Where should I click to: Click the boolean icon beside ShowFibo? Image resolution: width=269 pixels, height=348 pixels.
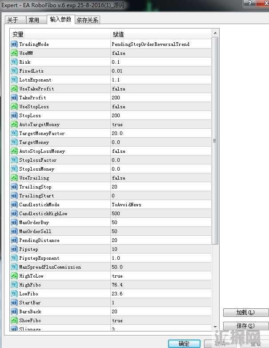(14, 320)
